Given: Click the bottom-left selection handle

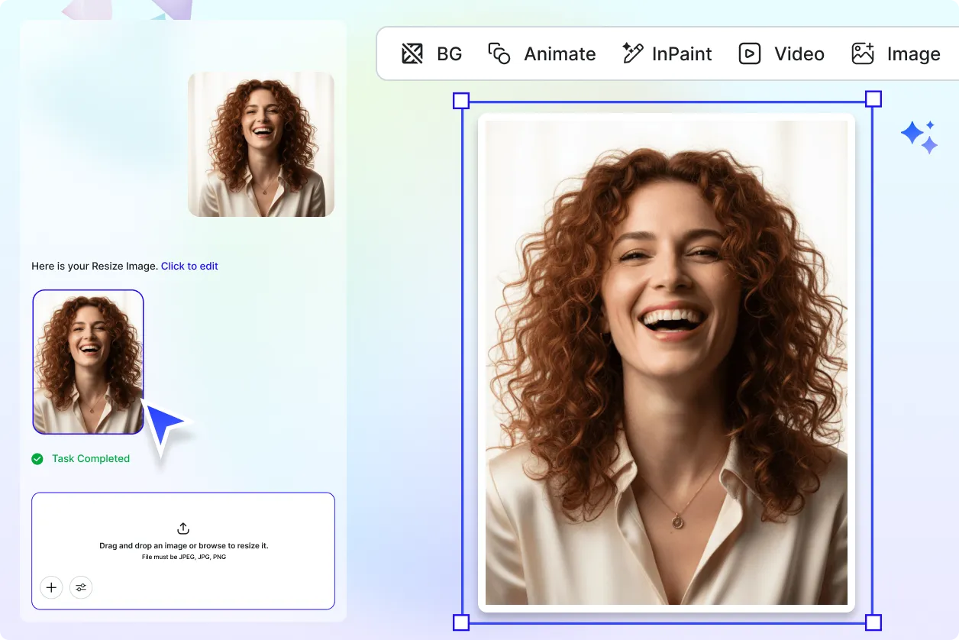Looking at the screenshot, I should (461, 622).
